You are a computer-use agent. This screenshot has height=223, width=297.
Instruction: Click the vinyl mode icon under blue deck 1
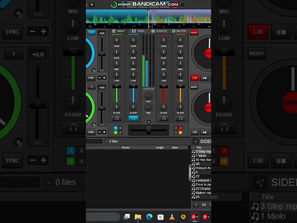94,70
